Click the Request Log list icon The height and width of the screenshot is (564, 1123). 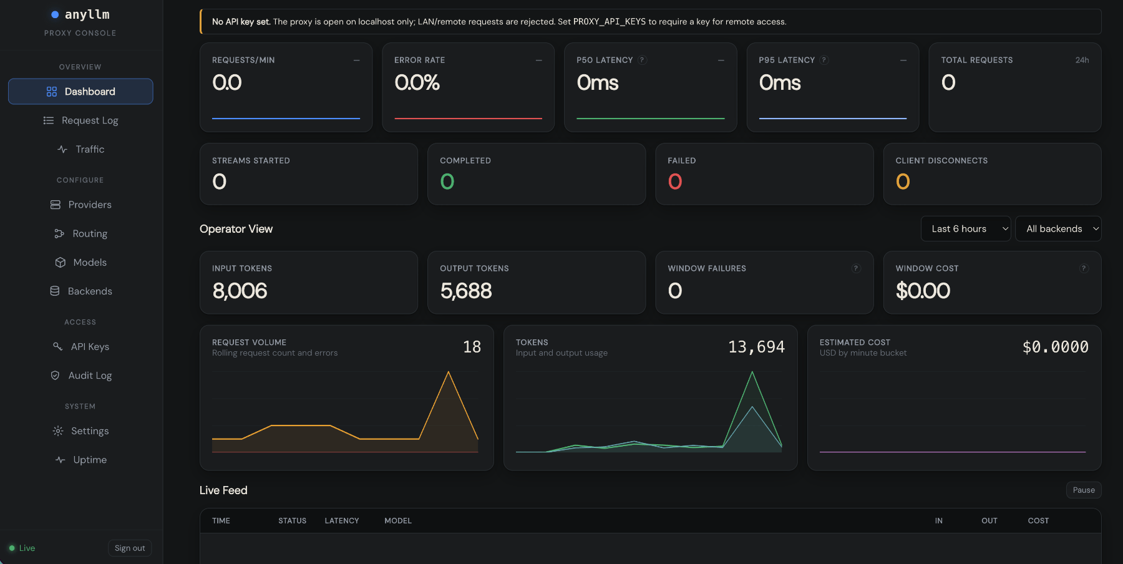click(49, 120)
